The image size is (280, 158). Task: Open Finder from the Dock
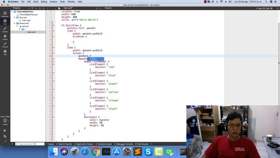pos(53,152)
